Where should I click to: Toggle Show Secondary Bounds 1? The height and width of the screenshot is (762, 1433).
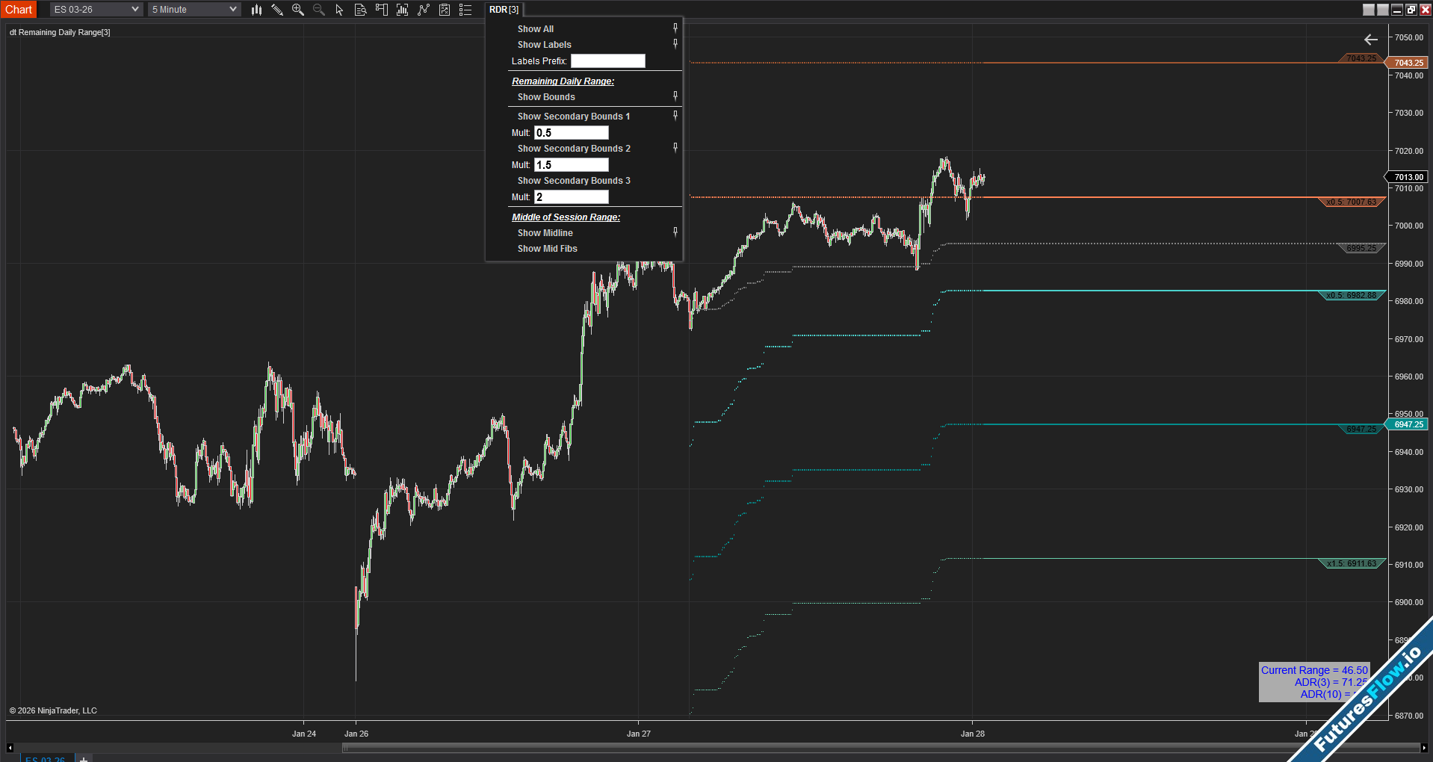[x=574, y=117]
